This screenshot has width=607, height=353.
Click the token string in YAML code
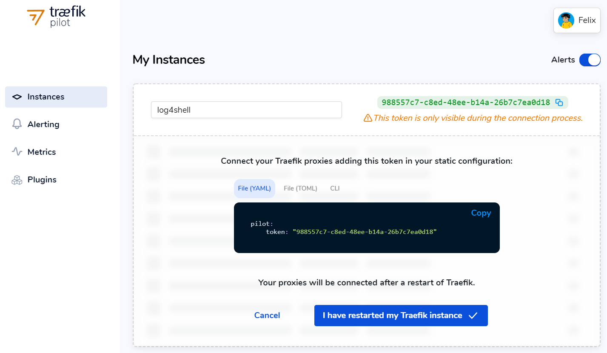365,232
